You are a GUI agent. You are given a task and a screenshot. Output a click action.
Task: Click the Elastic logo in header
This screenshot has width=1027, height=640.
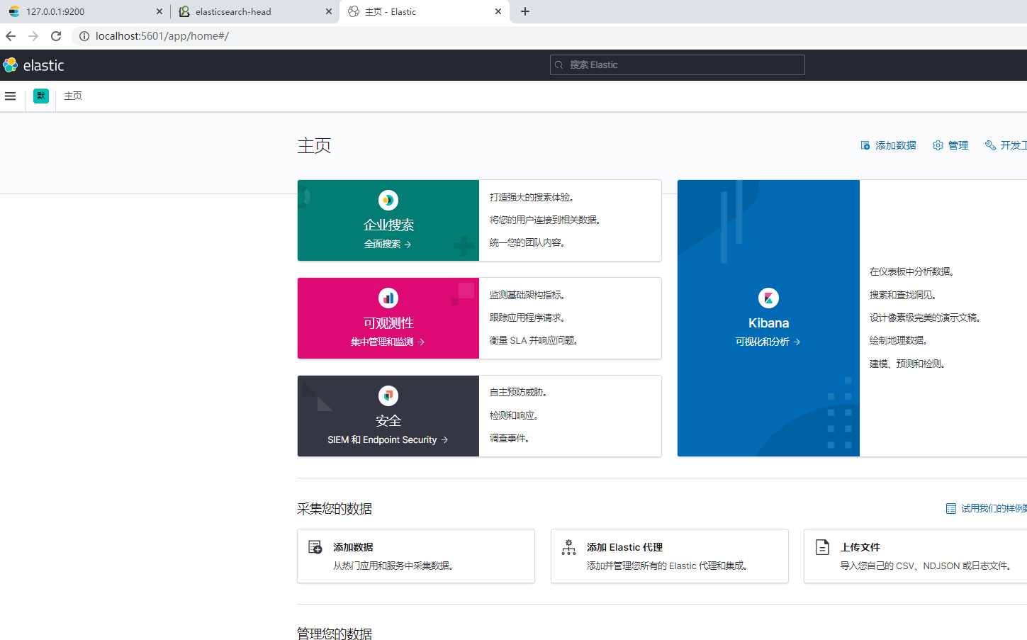click(x=33, y=65)
